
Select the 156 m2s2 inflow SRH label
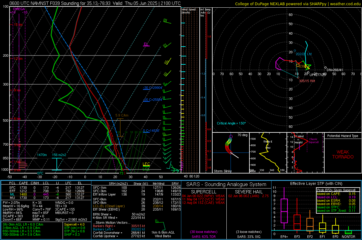[59, 155]
